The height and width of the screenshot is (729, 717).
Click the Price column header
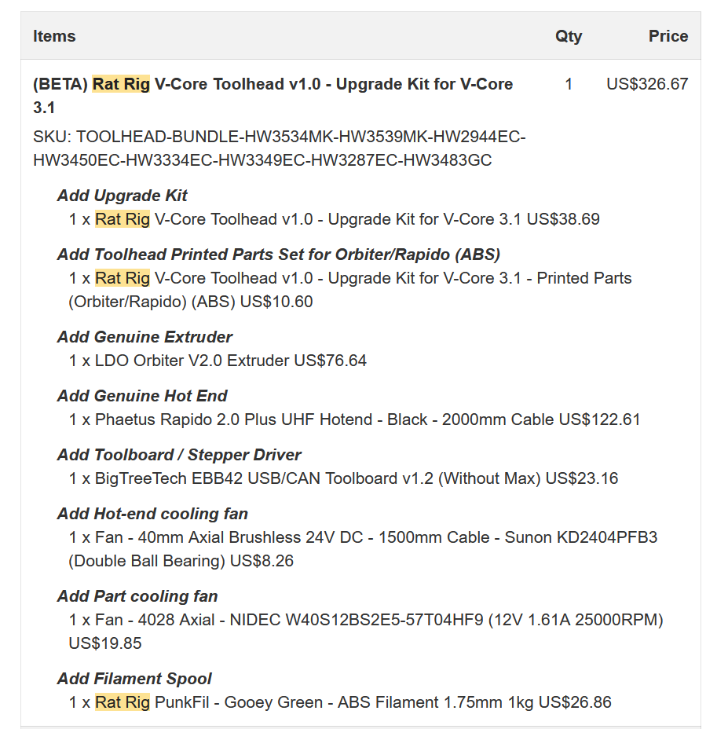click(x=668, y=36)
